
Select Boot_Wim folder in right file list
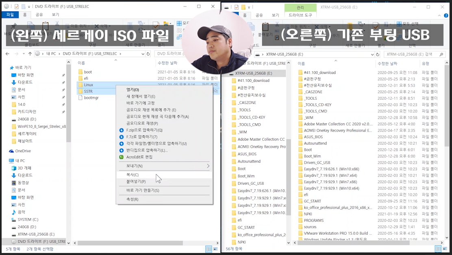click(312, 156)
